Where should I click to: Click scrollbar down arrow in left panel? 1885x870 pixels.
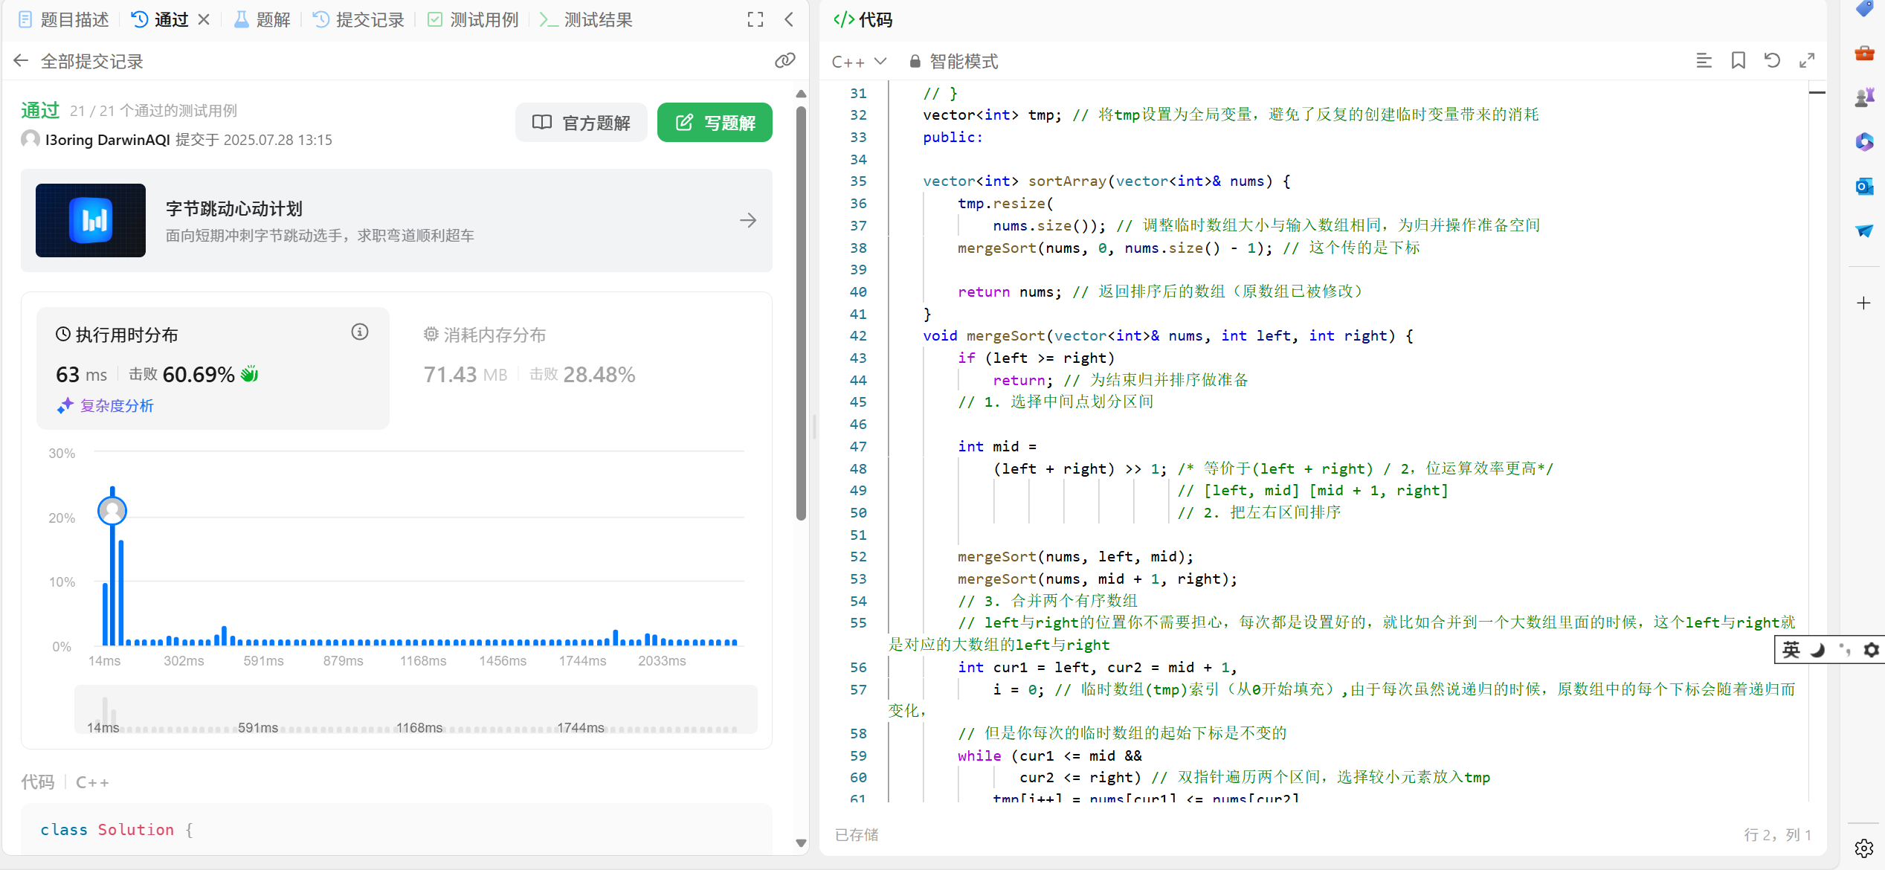tap(801, 843)
